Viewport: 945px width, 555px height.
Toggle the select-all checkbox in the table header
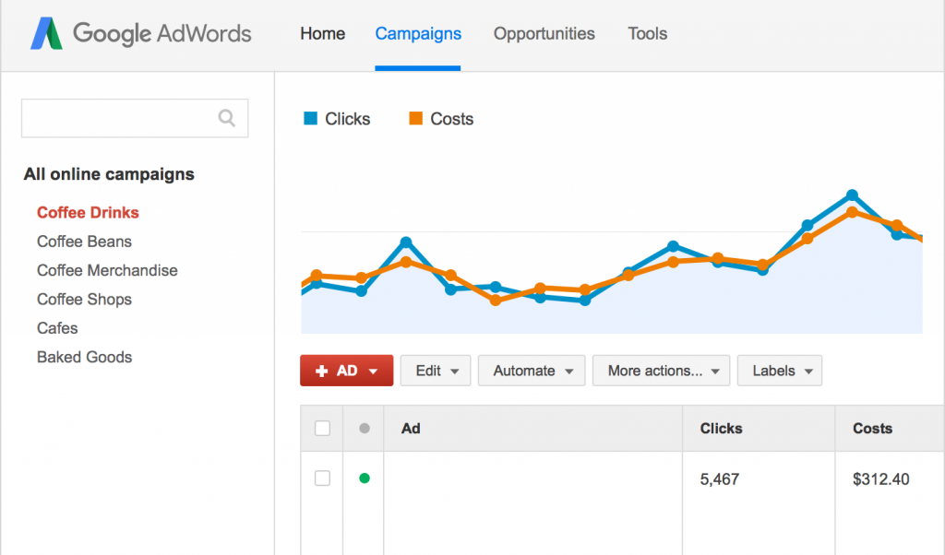pyautogui.click(x=322, y=428)
